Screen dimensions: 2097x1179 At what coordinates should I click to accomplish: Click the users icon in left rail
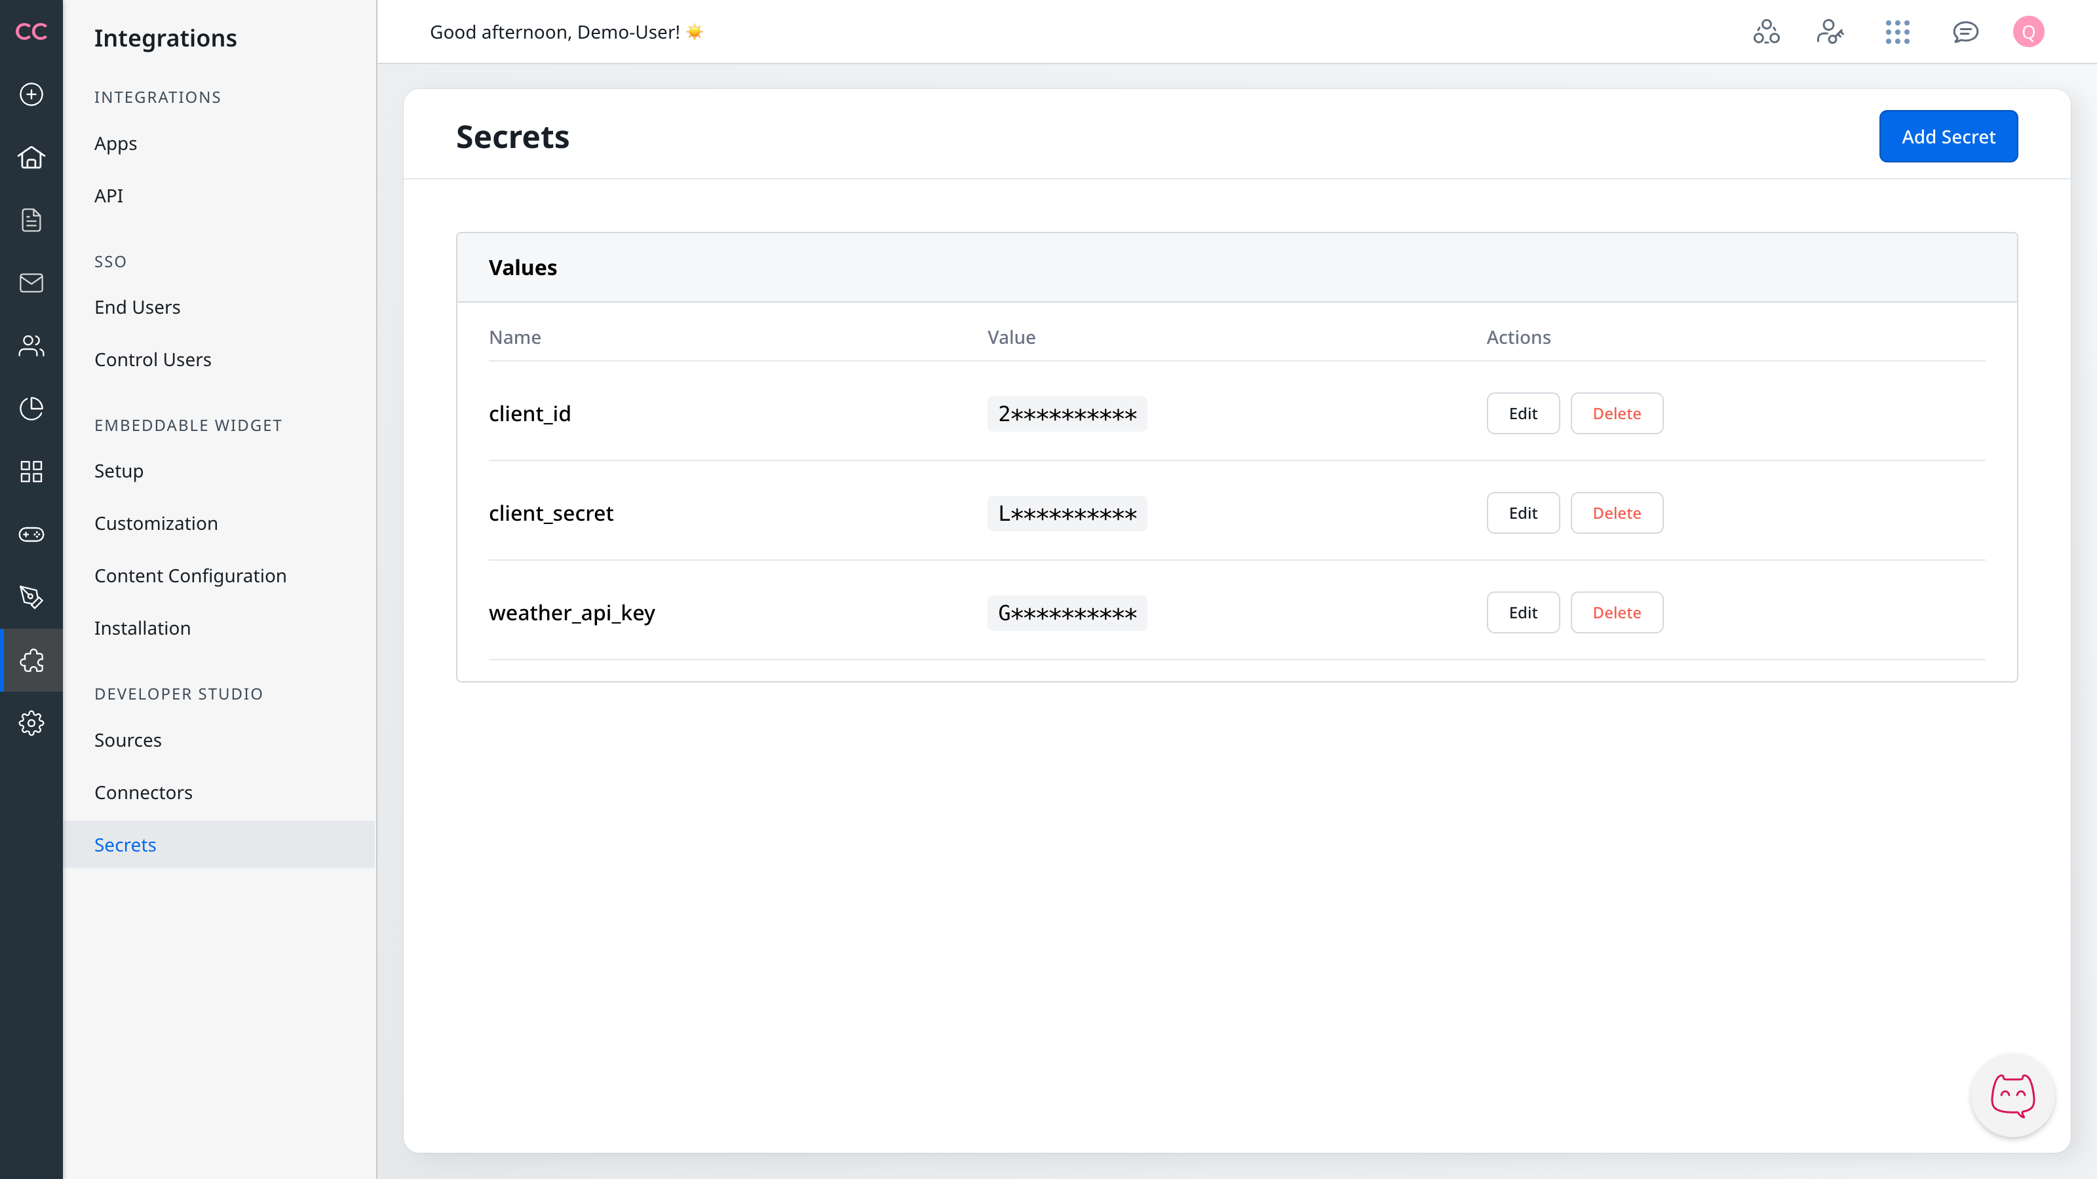pyautogui.click(x=31, y=346)
